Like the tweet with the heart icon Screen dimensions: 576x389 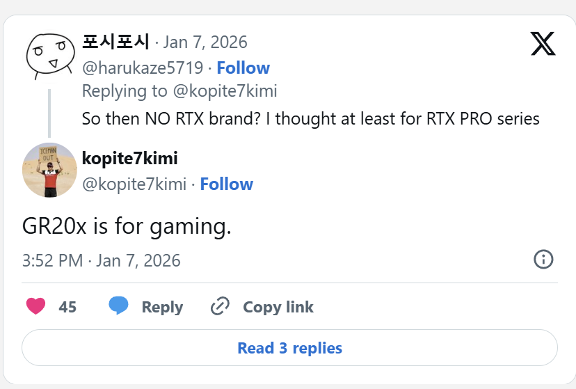pos(35,307)
